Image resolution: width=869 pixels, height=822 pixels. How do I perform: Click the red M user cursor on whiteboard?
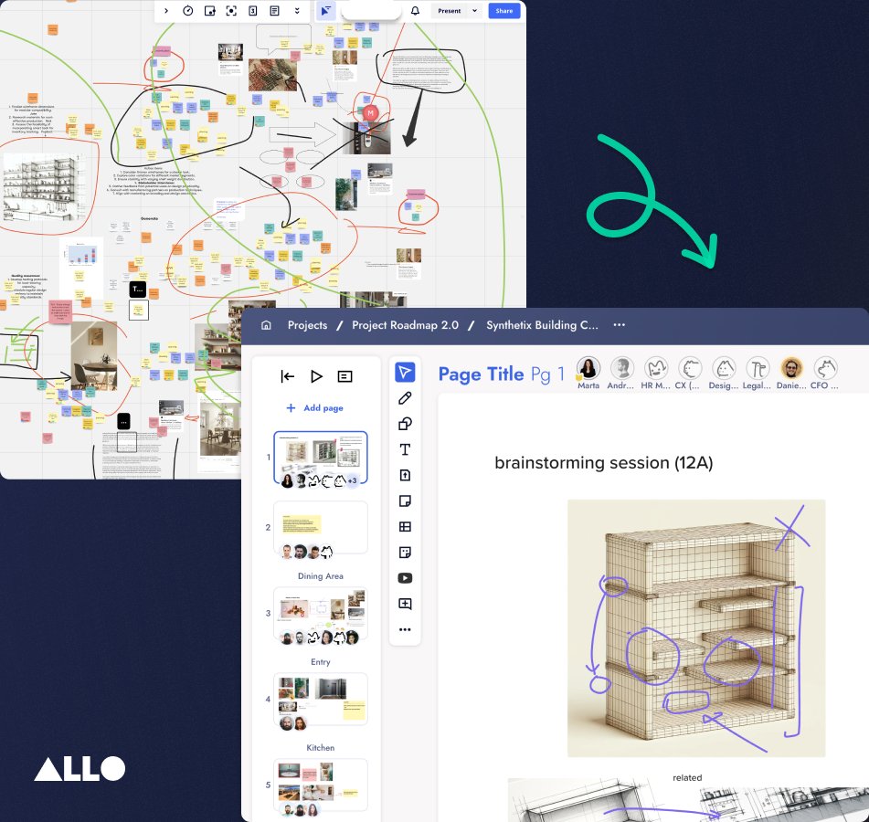[x=370, y=113]
